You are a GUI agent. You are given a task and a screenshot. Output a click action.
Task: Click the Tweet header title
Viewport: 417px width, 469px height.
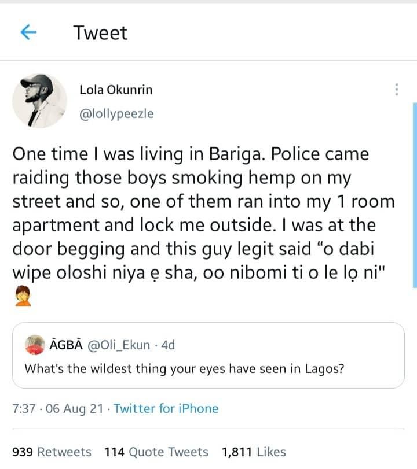point(100,33)
